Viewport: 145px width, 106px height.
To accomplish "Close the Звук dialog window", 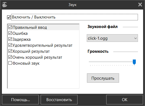I will 140,5.
